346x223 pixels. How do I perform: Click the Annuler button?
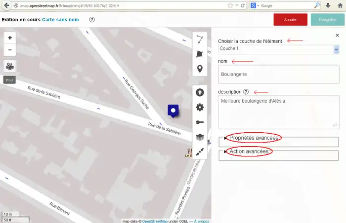(290, 20)
